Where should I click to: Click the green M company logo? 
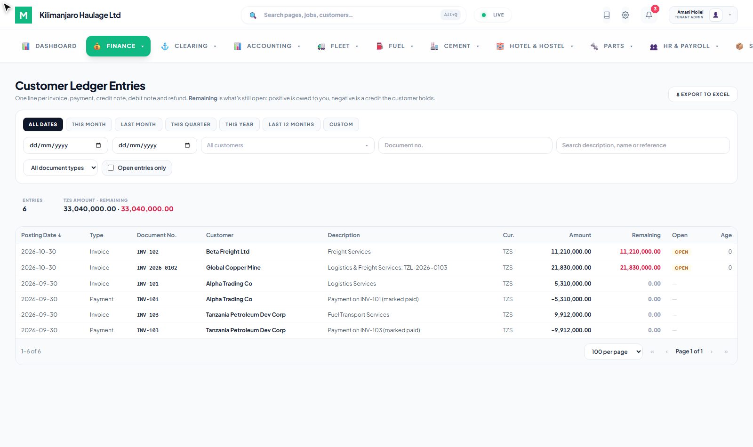coord(24,15)
